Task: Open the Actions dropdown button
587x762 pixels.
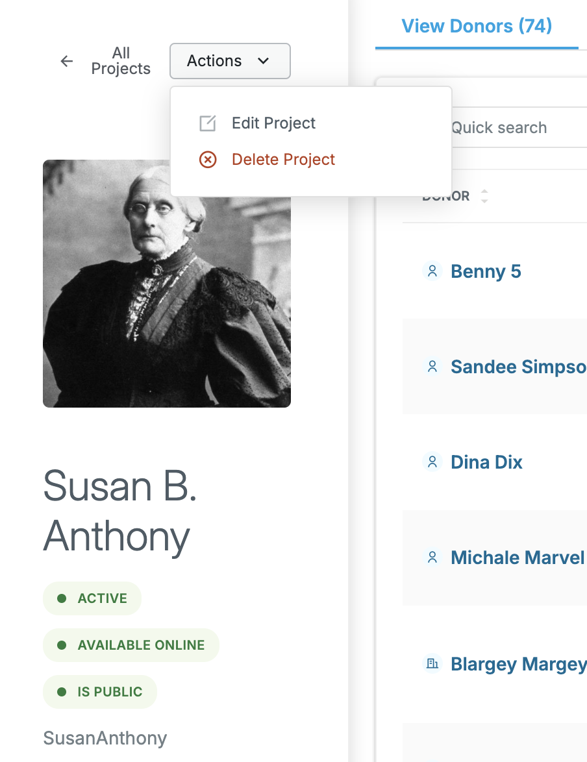Action: pyautogui.click(x=230, y=61)
